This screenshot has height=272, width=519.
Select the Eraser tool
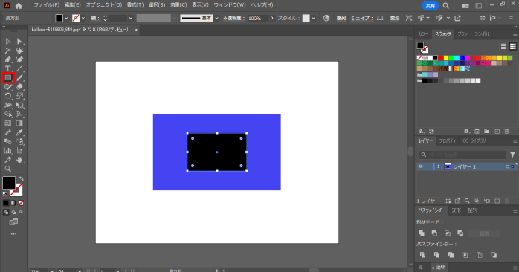coord(19,87)
